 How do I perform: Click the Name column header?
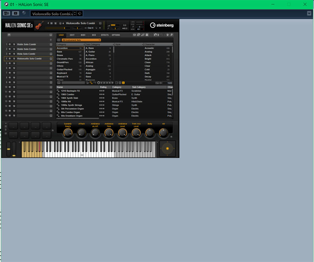point(78,87)
